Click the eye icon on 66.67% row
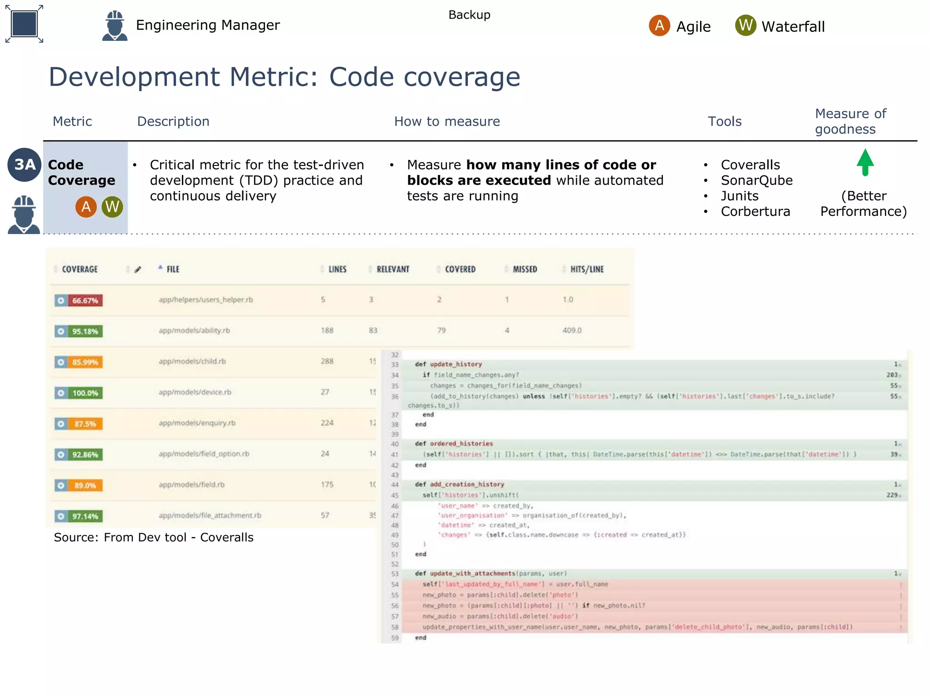 (x=61, y=300)
